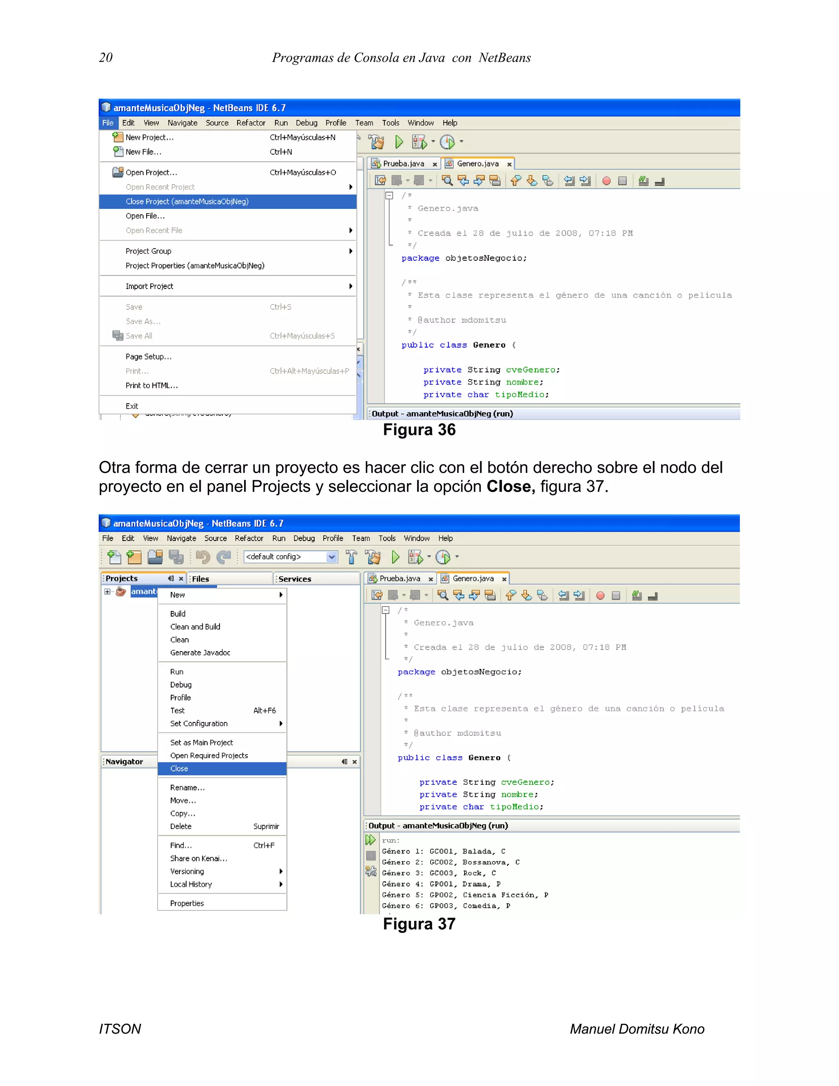839x1086 pixels.
Task: Click green Run arrow in Figura 36 toolbar
Action: point(399,142)
